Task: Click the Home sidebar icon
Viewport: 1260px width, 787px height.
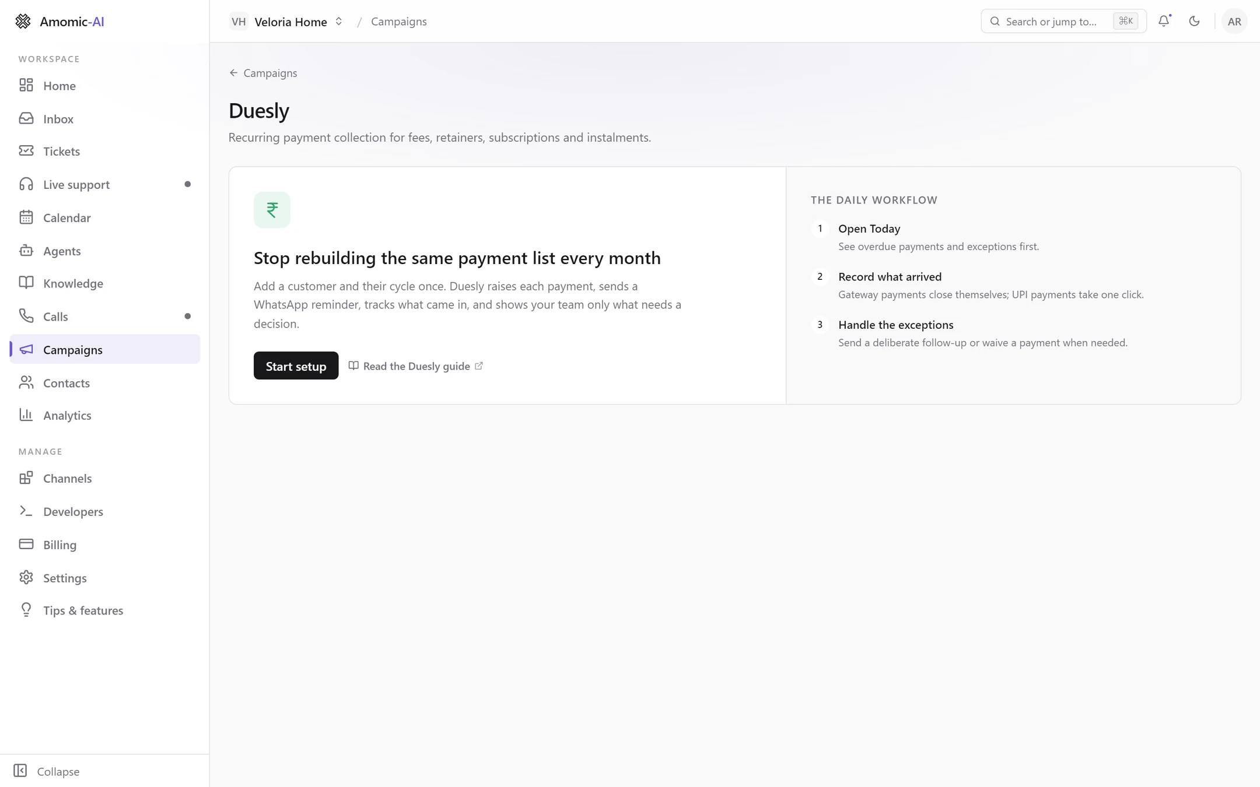Action: (26, 85)
